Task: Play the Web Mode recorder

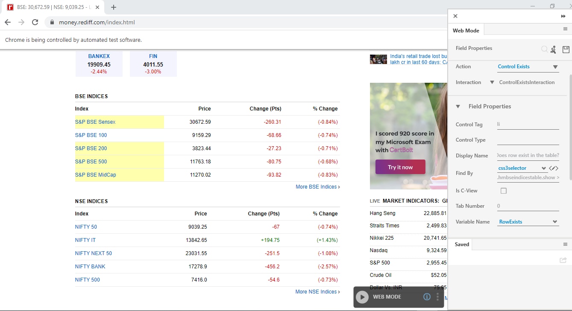Action: pos(362,297)
